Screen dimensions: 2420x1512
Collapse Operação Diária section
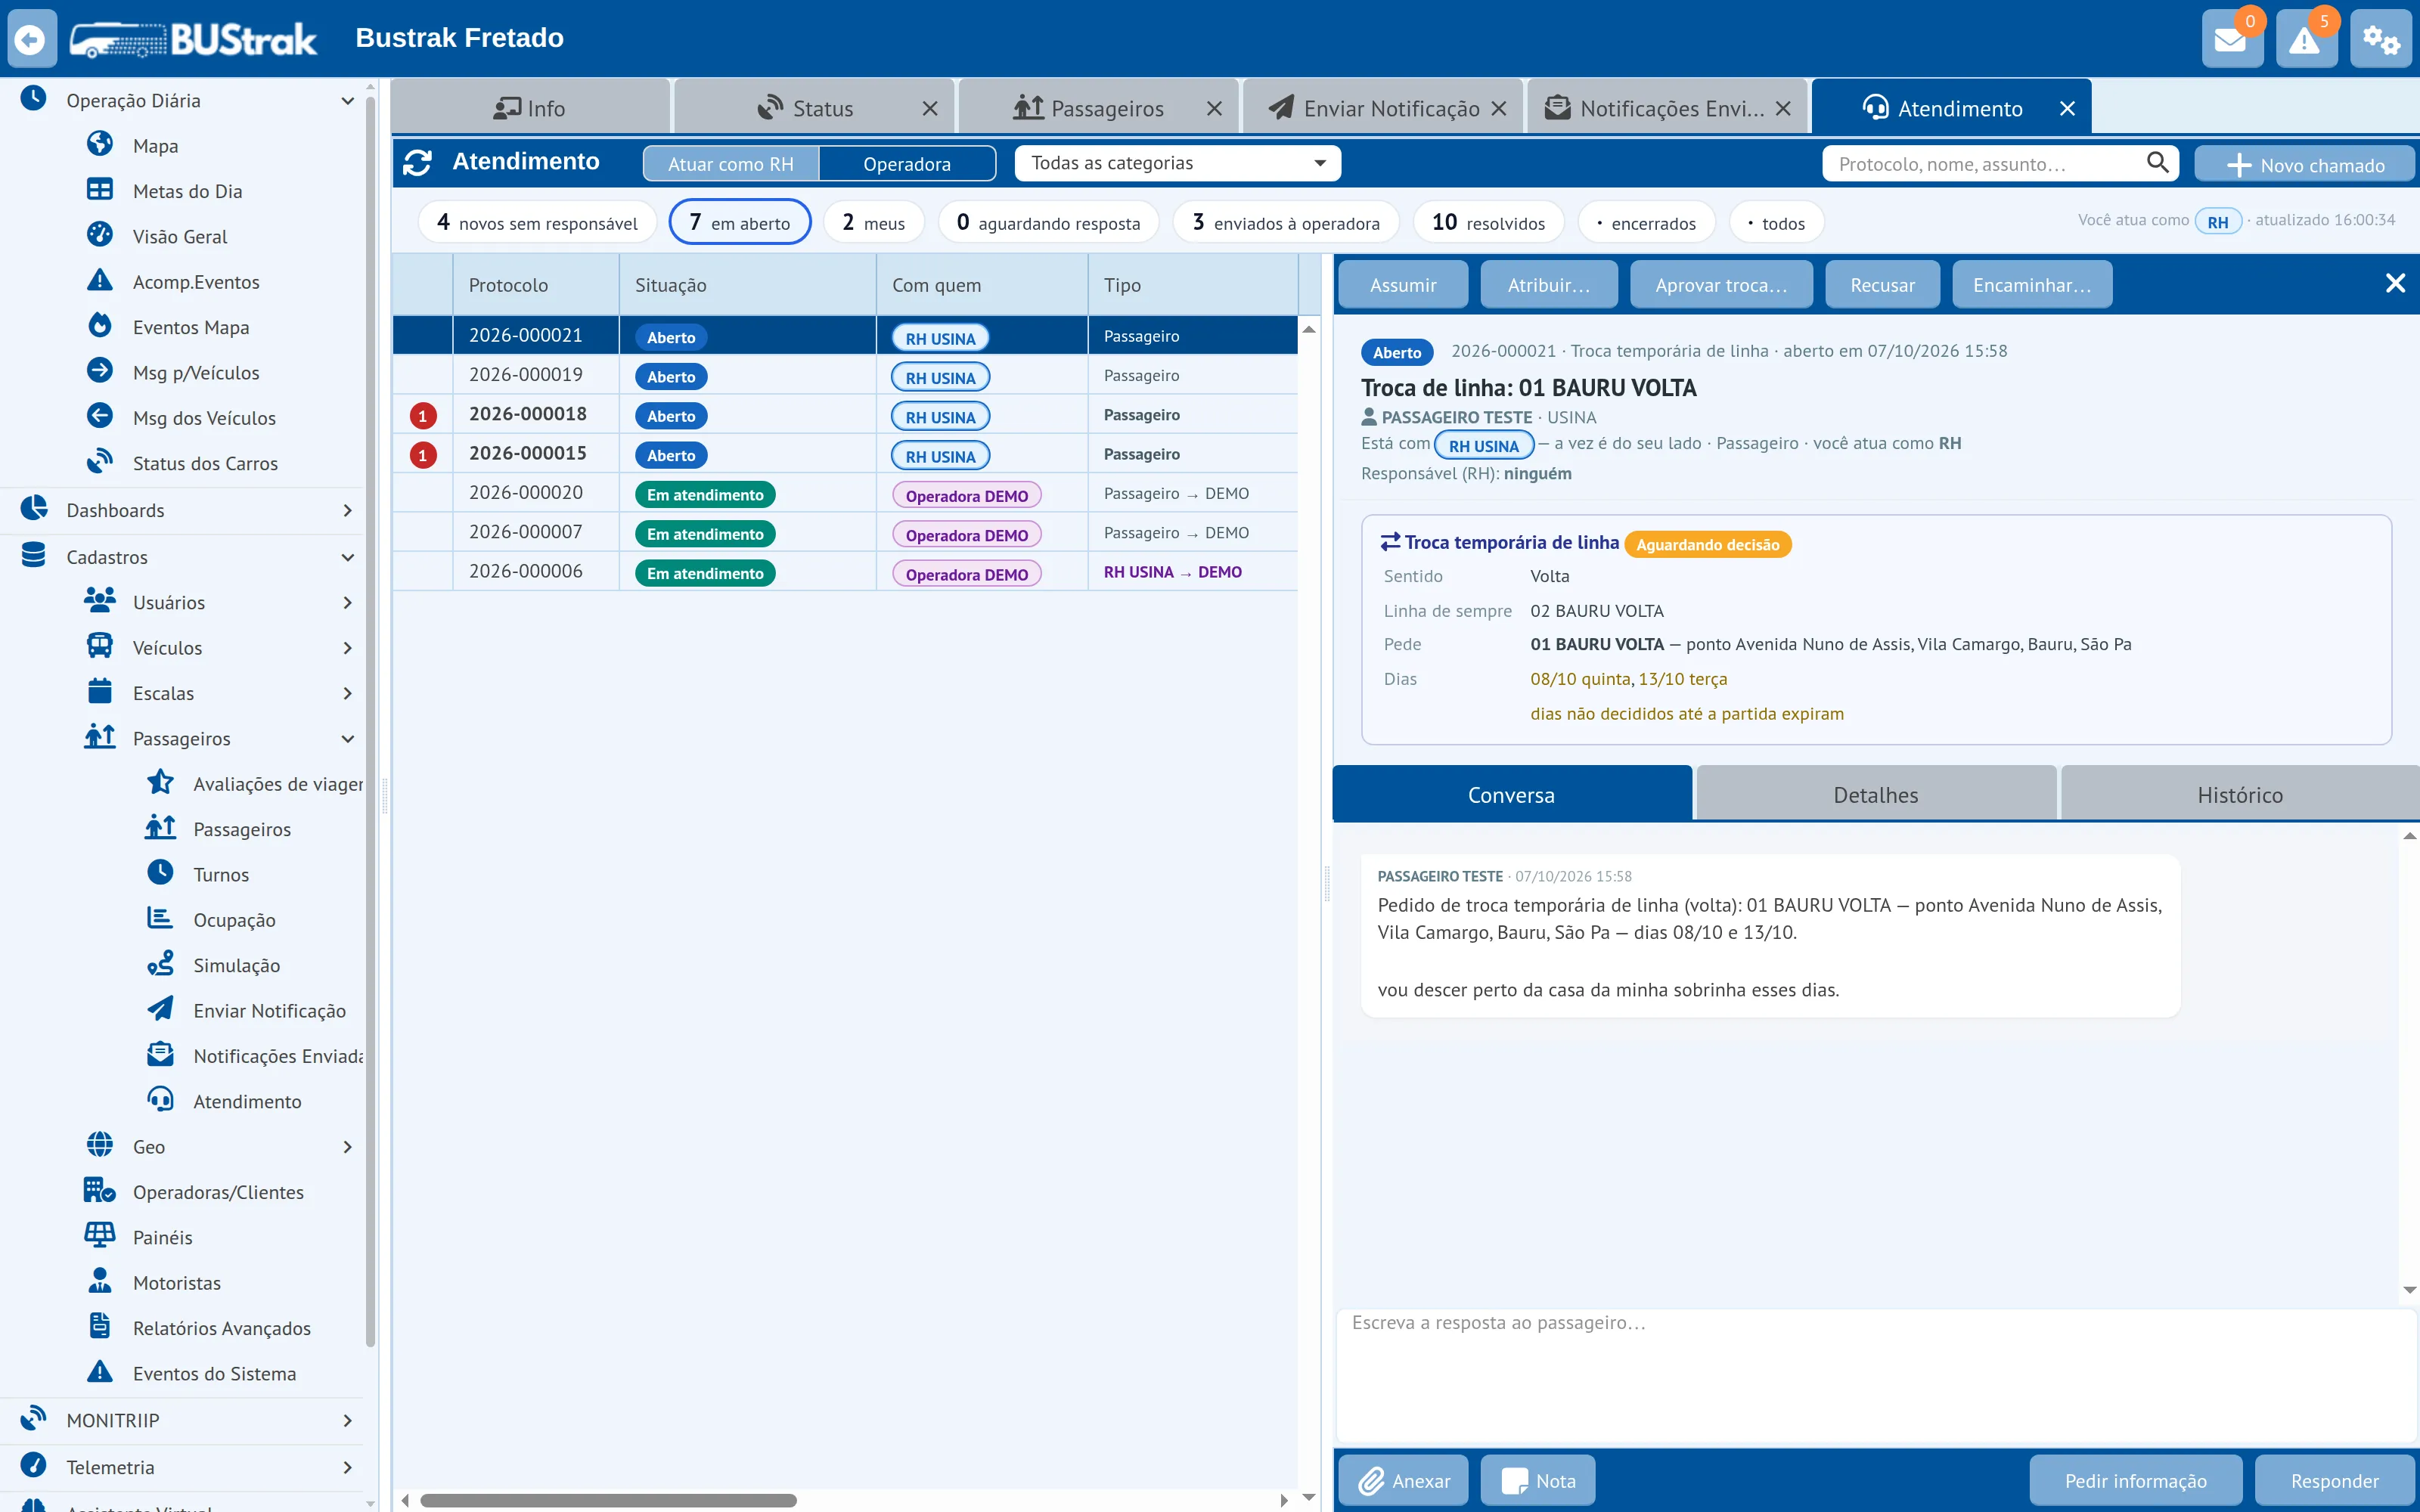347,100
